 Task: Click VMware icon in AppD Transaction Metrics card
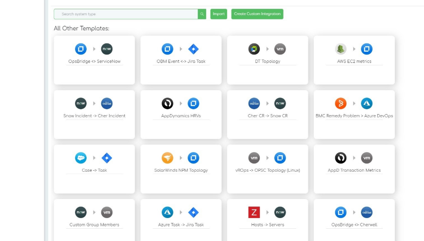tap(366, 158)
